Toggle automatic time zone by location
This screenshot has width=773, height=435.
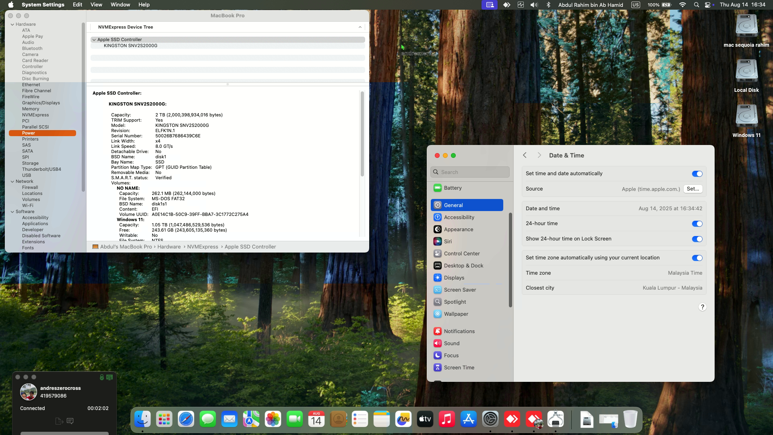coord(697,258)
